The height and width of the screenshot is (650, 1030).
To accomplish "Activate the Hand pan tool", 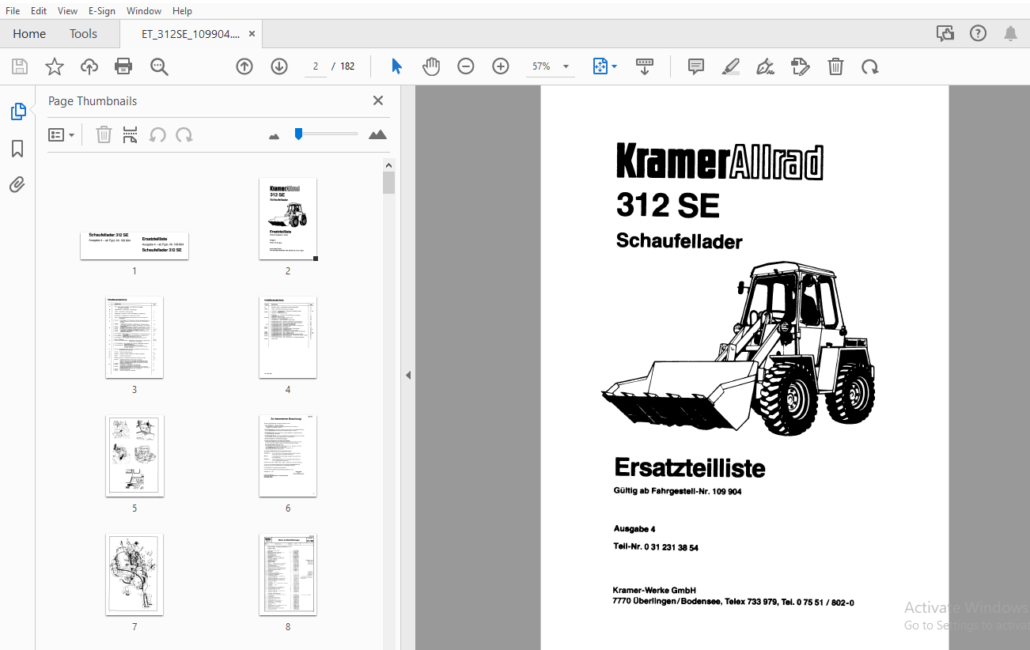I will [x=431, y=66].
